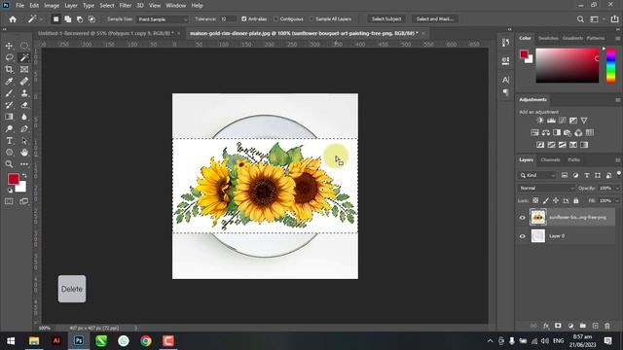623x350 pixels.
Task: Select the Path Selection arrow tool
Action: pyautogui.click(x=24, y=140)
